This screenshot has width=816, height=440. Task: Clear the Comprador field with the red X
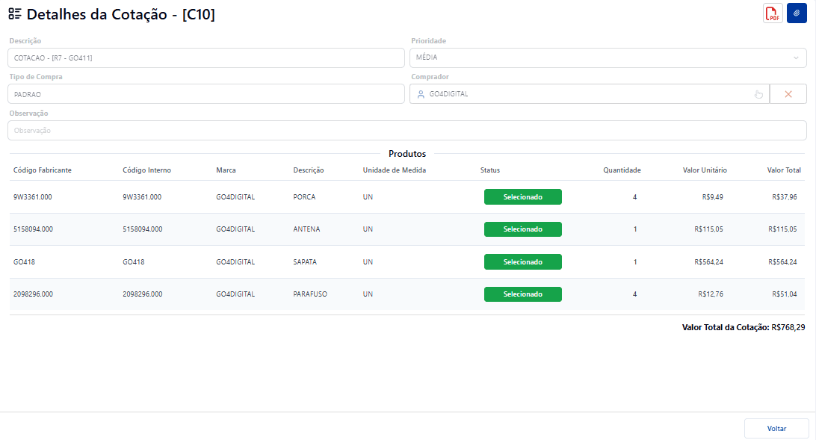[788, 94]
